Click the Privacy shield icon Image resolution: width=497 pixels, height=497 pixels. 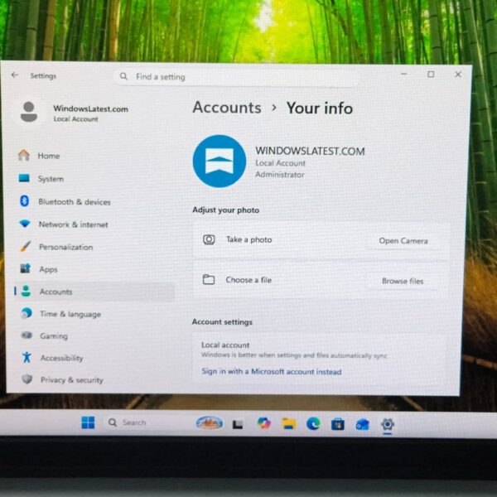[x=27, y=379]
